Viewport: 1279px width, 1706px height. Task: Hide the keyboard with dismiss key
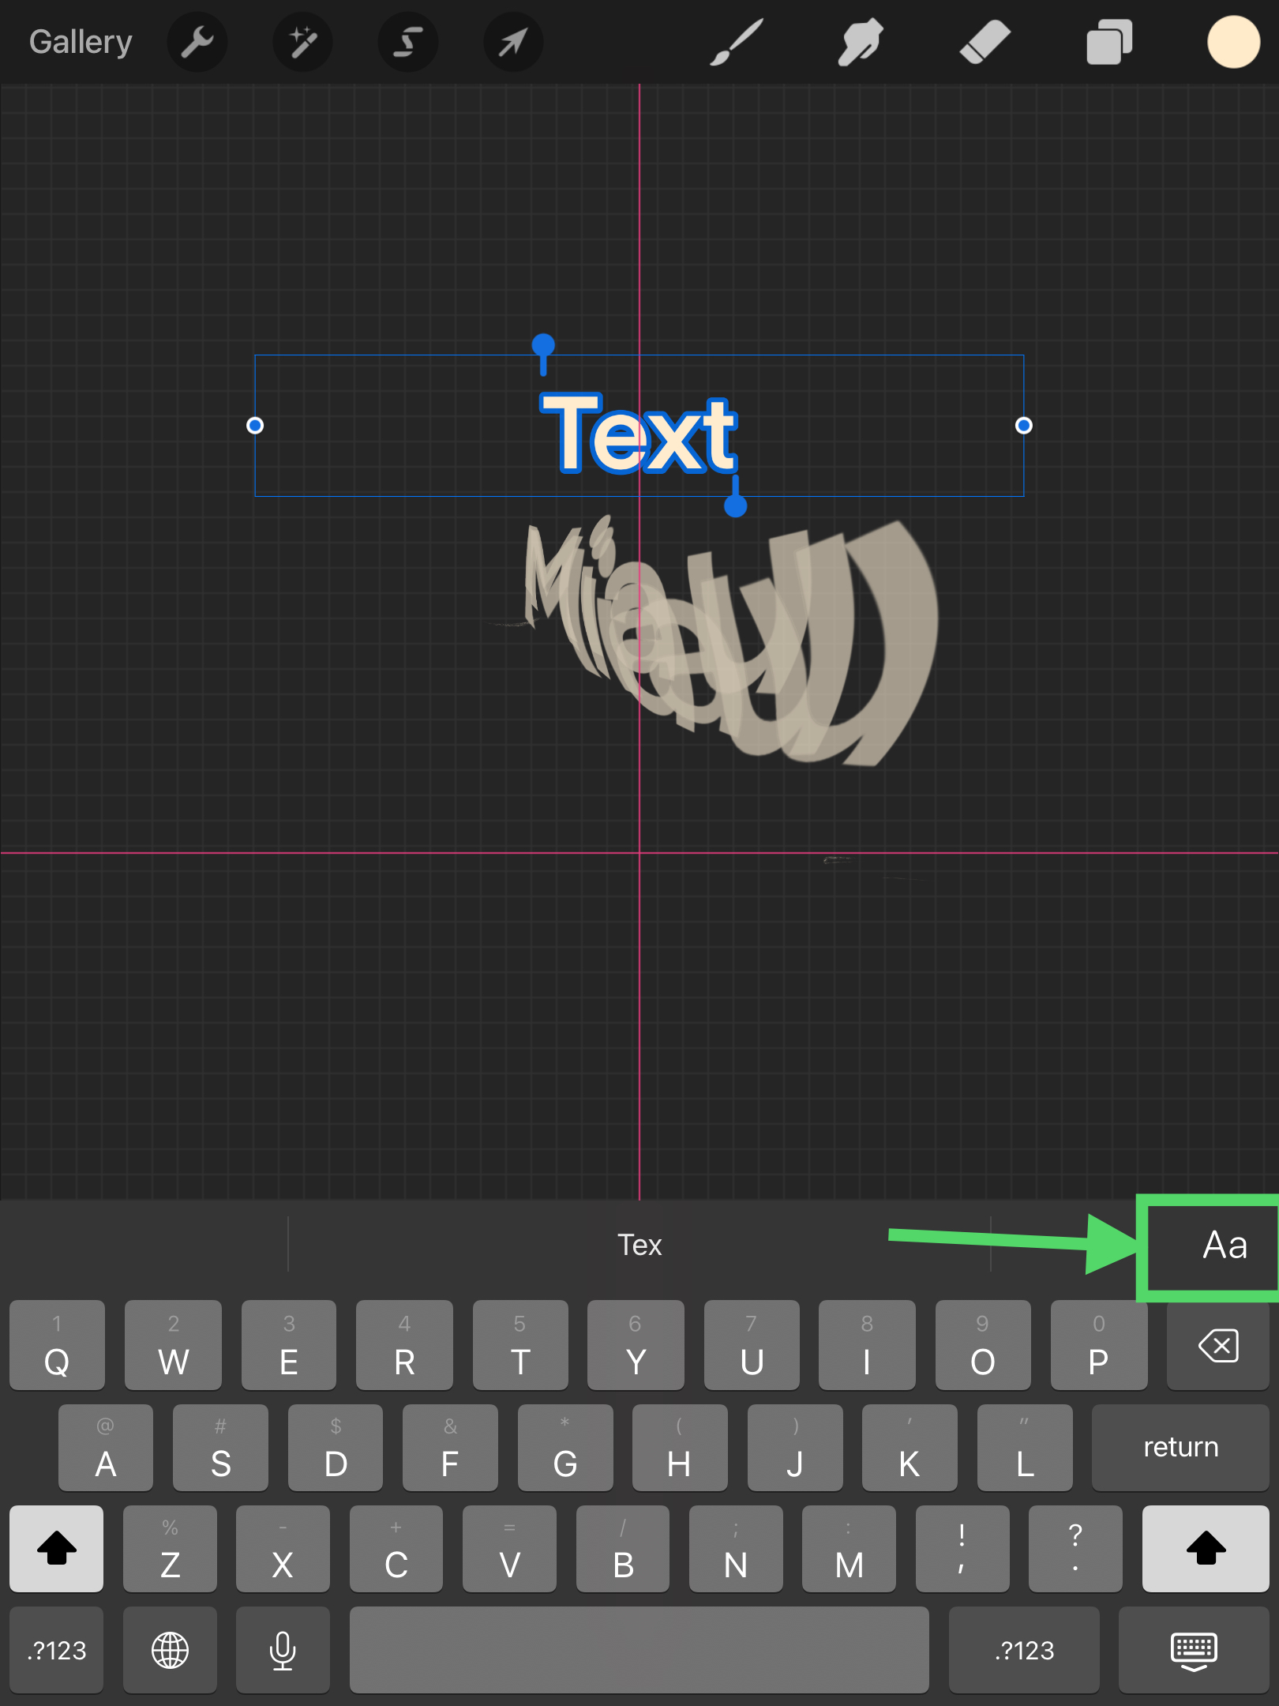pyautogui.click(x=1193, y=1650)
